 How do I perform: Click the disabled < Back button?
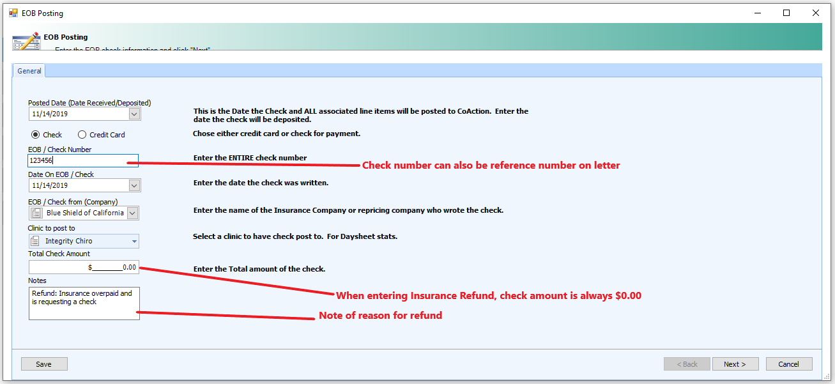pyautogui.click(x=687, y=364)
